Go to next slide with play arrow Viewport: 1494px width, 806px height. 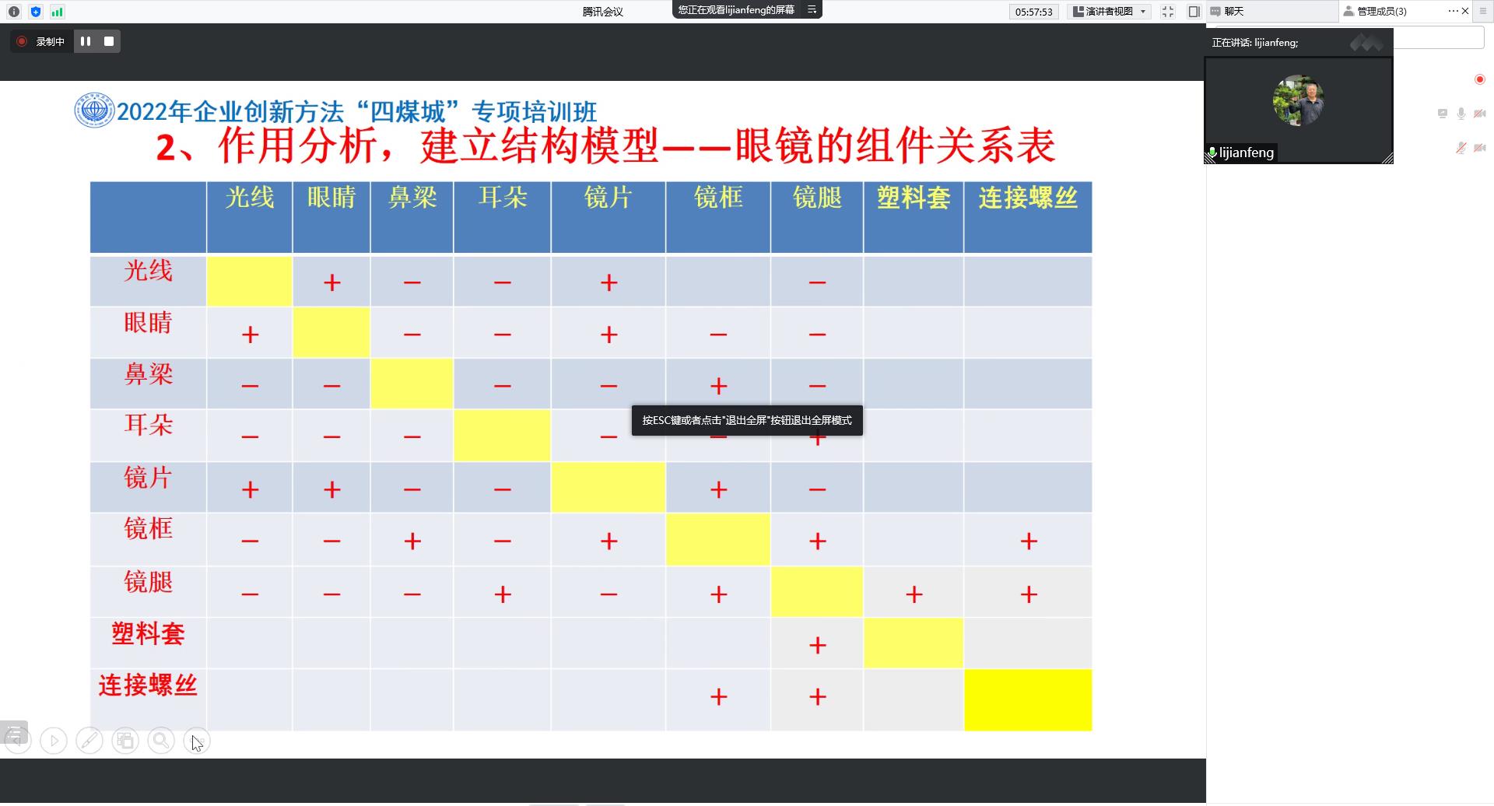tap(54, 741)
